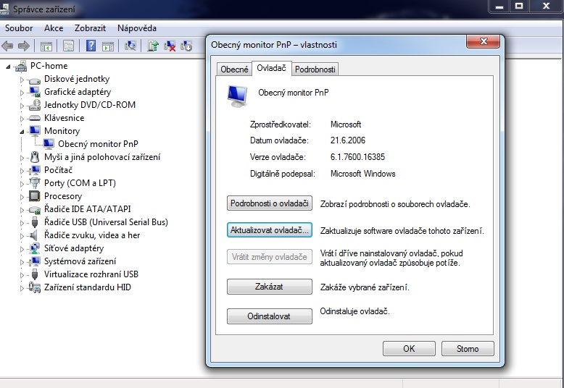
Task: Switch to the Obecné tab
Action: point(234,69)
